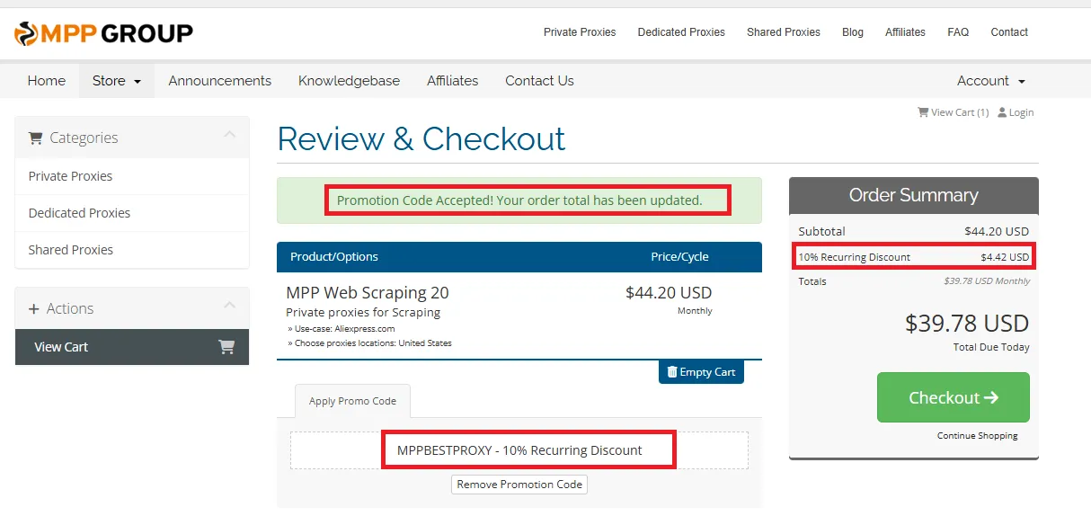The width and height of the screenshot is (1091, 516).
Task: Open Contact Us page
Action: (539, 81)
